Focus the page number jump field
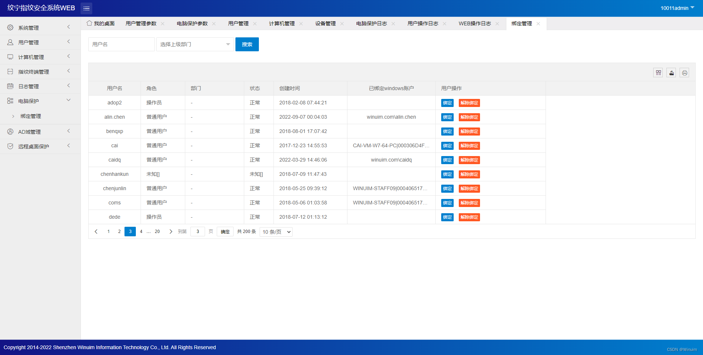This screenshot has height=355, width=703. point(198,232)
